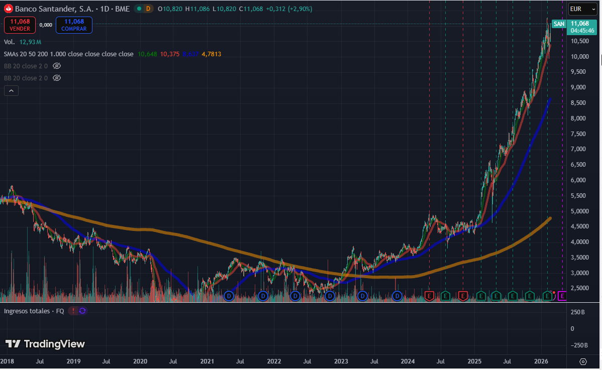Click the purple refresh icon beside Ingresos totales
This screenshot has height=370, width=602.
[83, 311]
